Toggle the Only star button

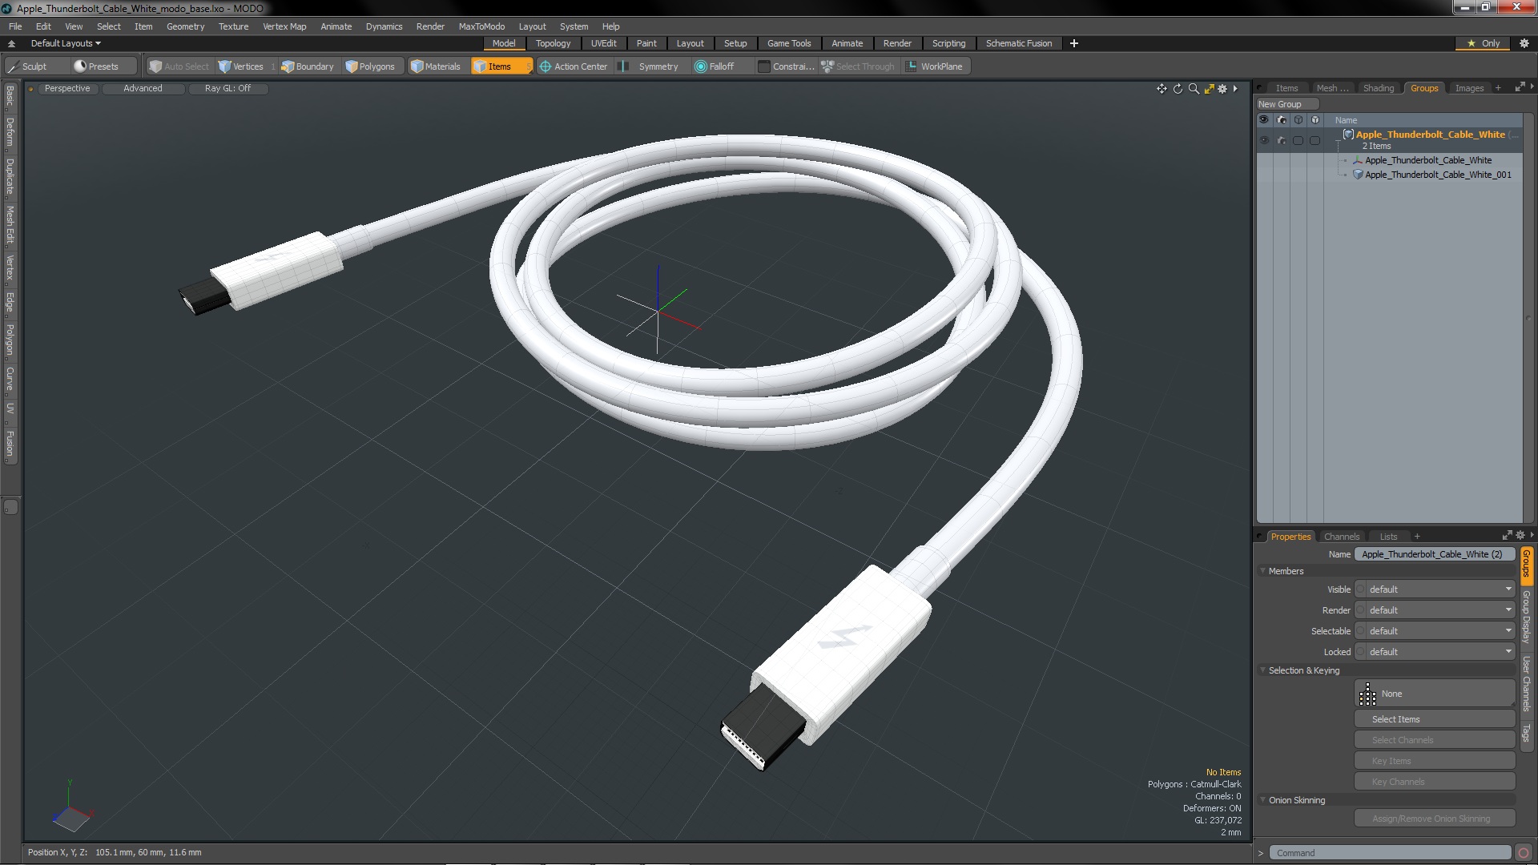pyautogui.click(x=1484, y=43)
